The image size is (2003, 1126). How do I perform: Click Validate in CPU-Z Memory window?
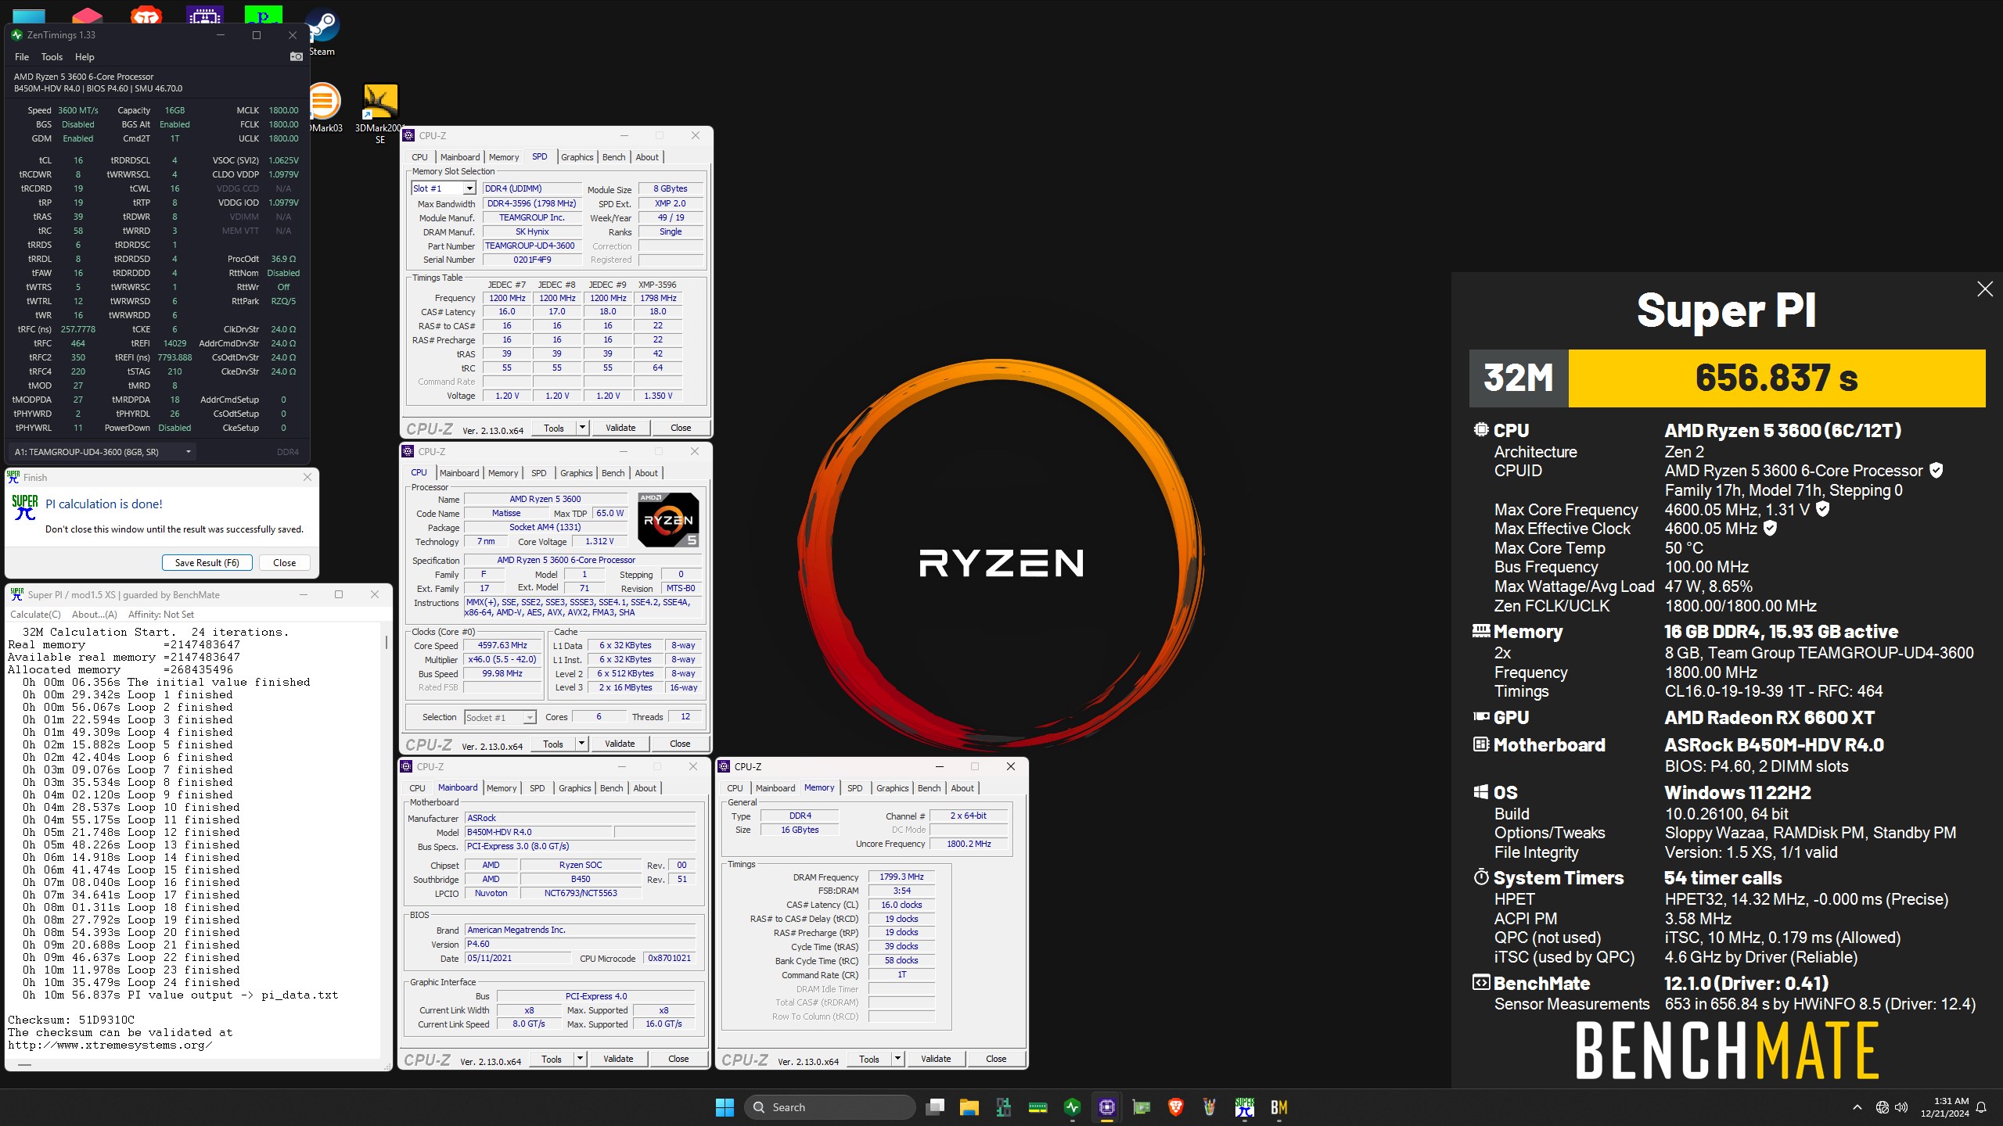point(936,1059)
